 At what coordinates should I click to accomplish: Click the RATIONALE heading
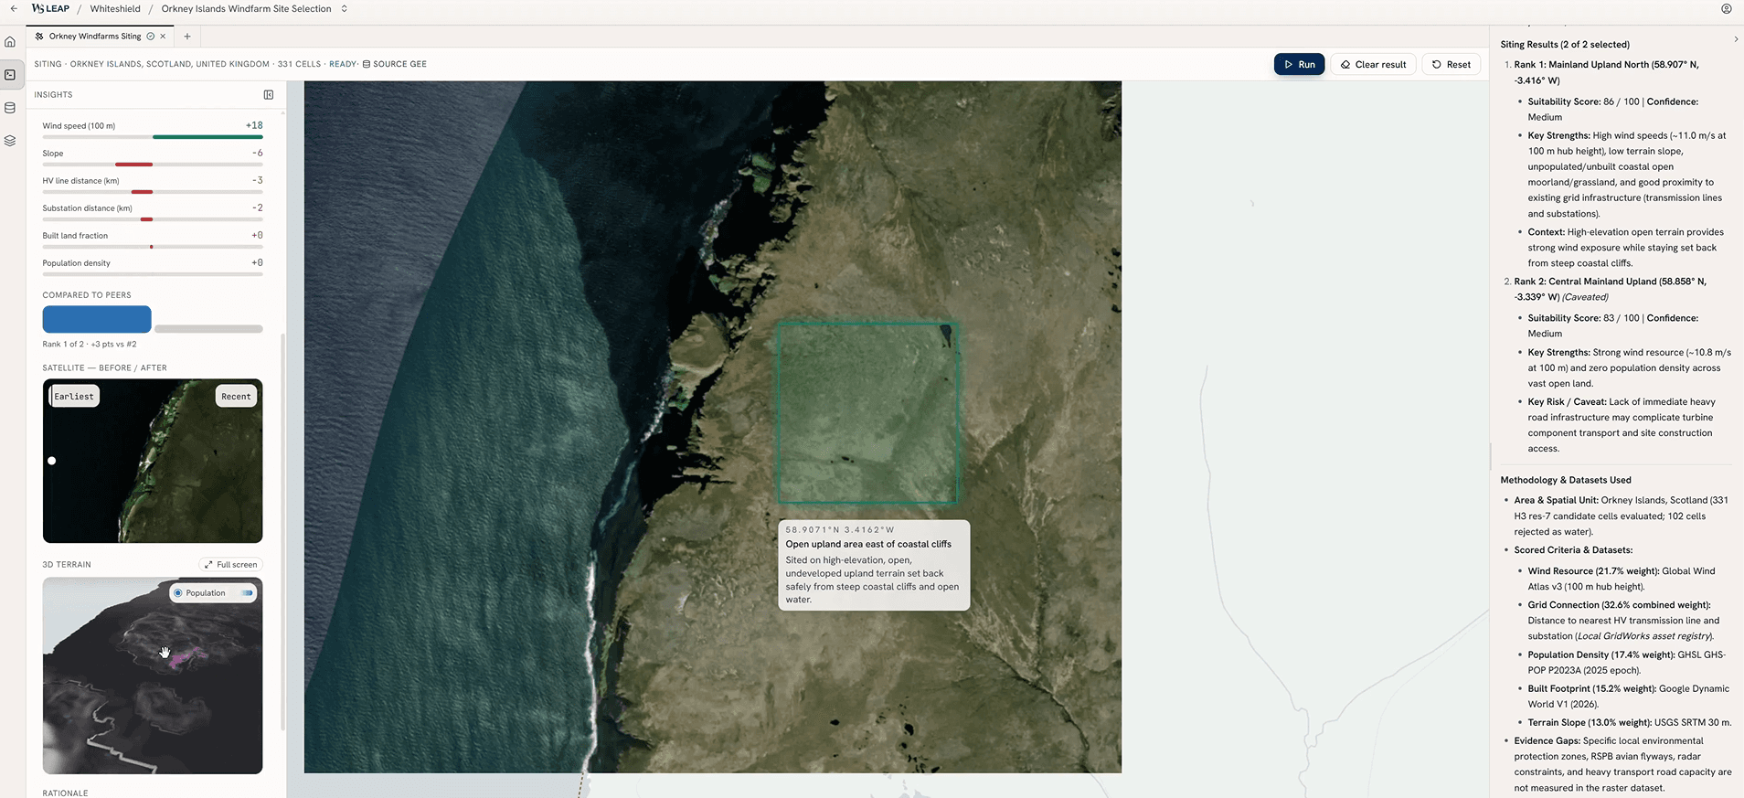(65, 793)
